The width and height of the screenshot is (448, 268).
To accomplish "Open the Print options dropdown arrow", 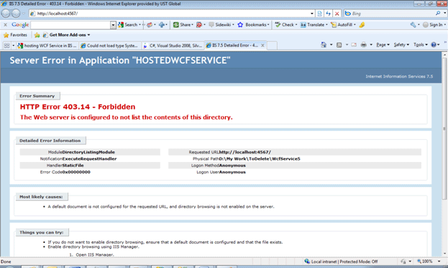I will [371, 44].
